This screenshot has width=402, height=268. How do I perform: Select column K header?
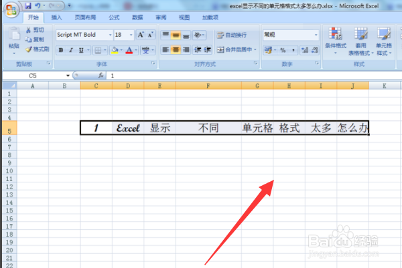coord(384,86)
